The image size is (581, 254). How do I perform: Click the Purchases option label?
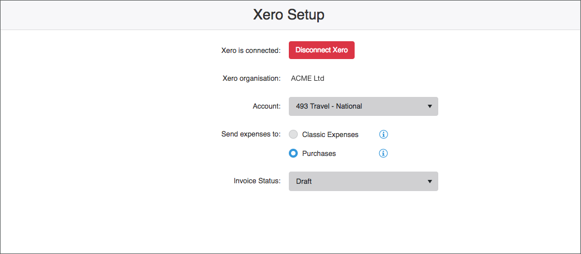(x=319, y=153)
